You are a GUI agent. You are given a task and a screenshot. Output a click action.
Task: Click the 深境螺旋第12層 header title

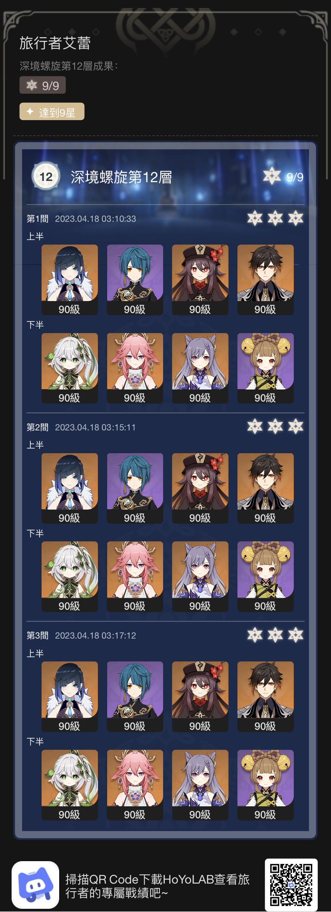(122, 177)
